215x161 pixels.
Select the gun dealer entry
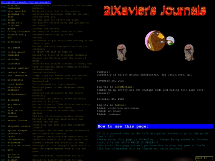[15, 104]
